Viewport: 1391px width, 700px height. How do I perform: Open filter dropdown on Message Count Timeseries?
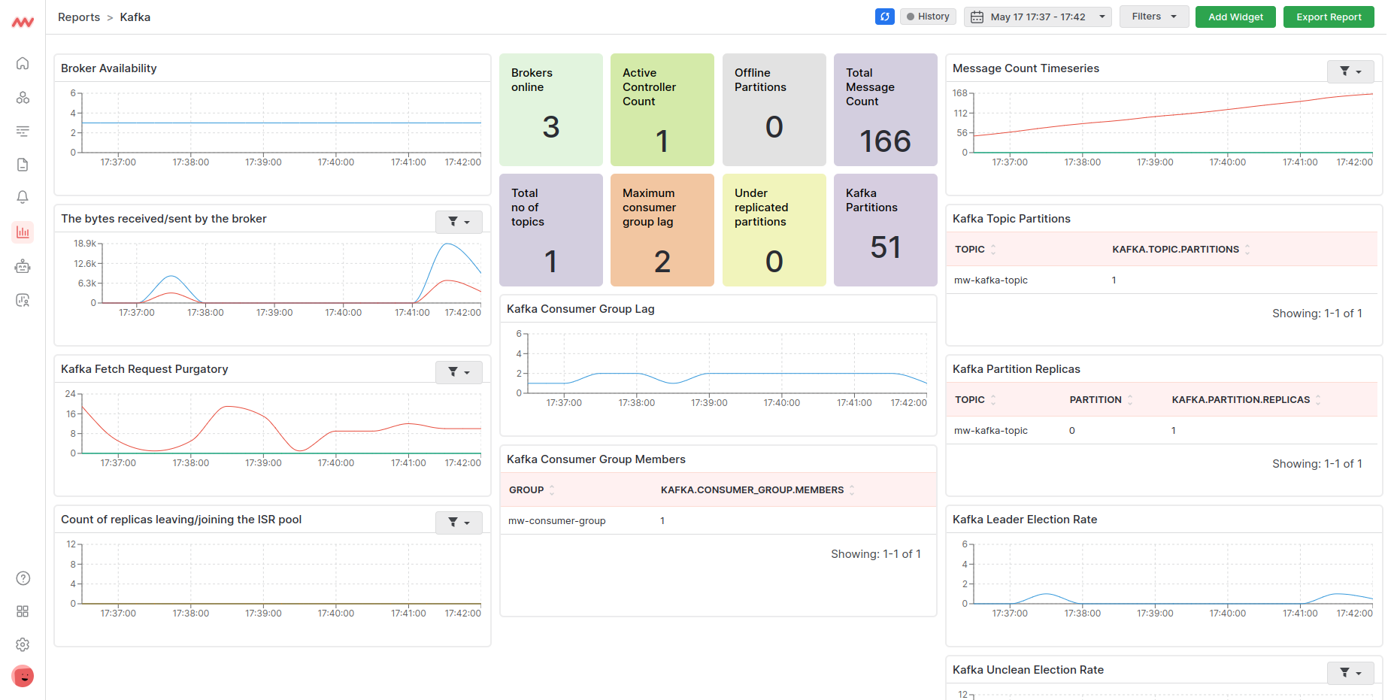(1350, 71)
